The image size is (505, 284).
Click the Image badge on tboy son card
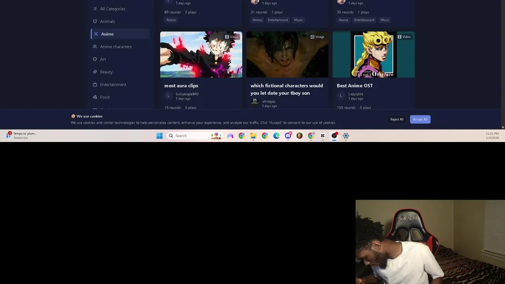click(x=317, y=37)
